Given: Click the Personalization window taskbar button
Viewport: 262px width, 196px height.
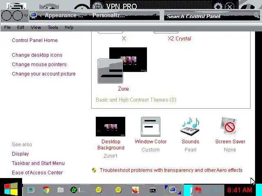Looking at the screenshot, I should click(173, 190).
